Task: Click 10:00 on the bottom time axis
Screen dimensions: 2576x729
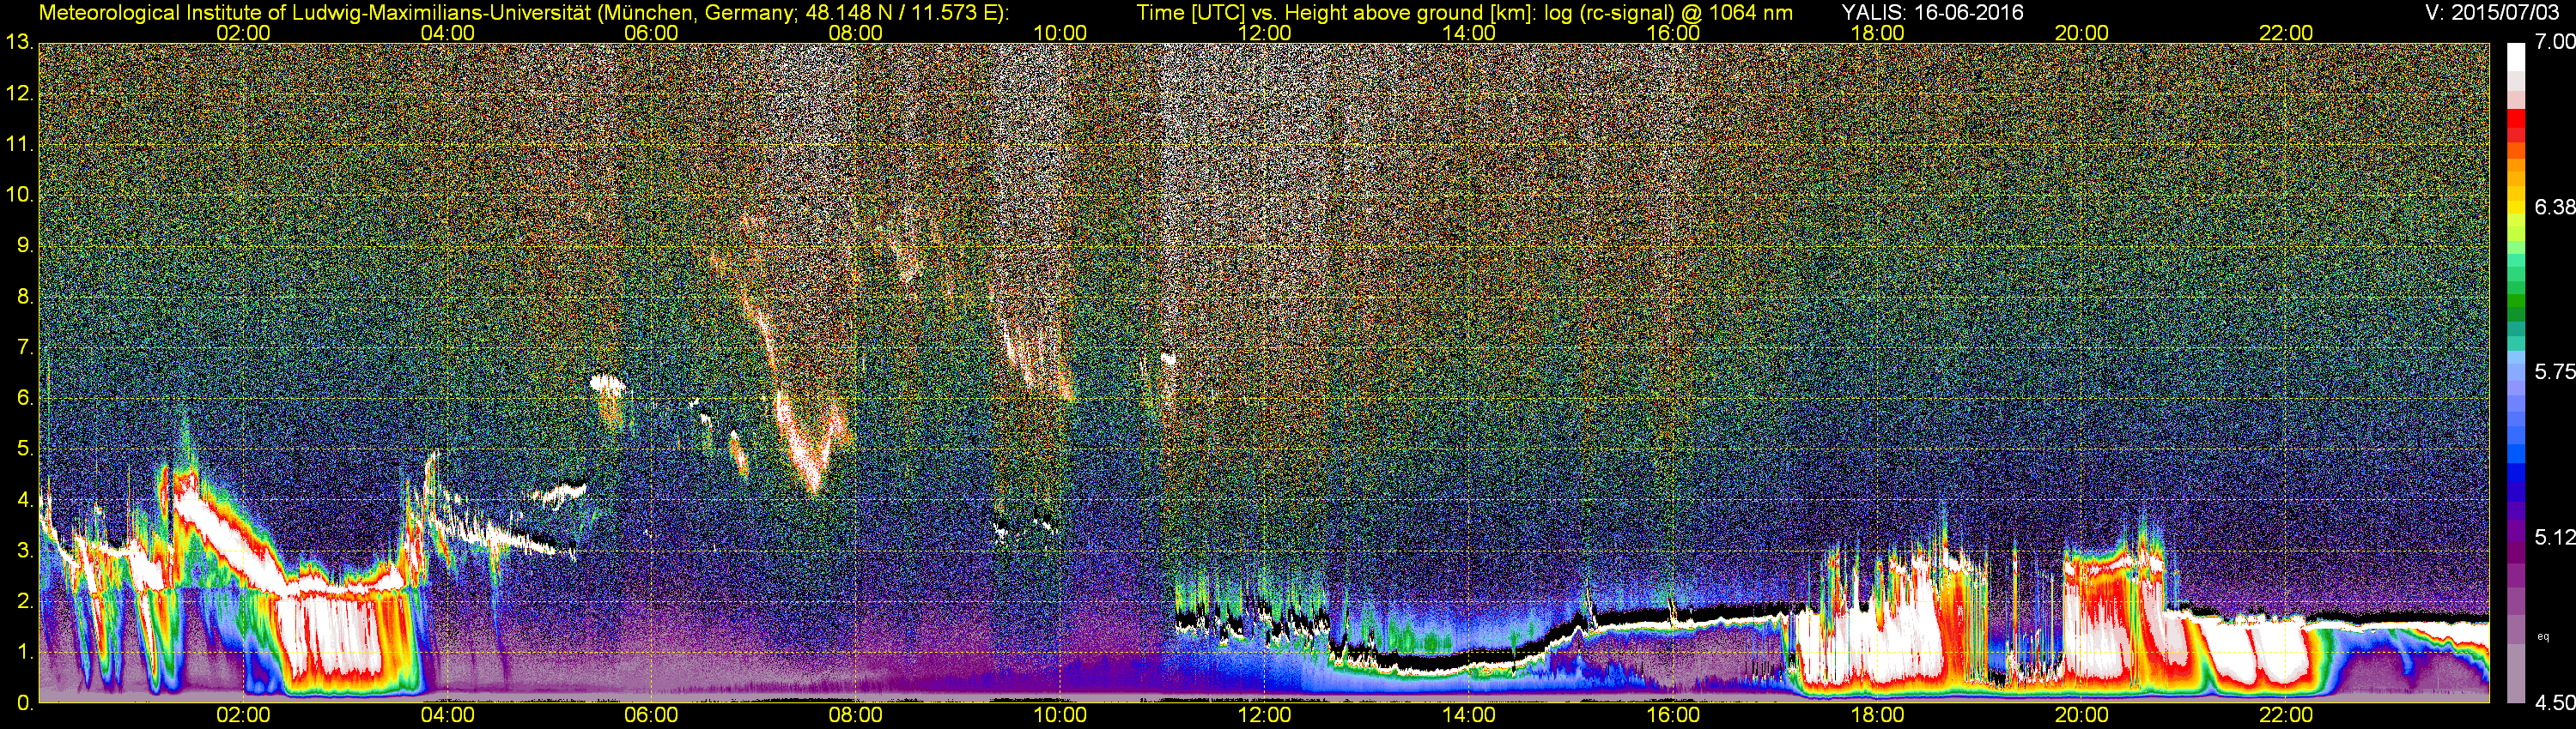Action: pos(1060,715)
